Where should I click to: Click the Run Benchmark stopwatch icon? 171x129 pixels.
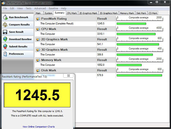point(5,17)
